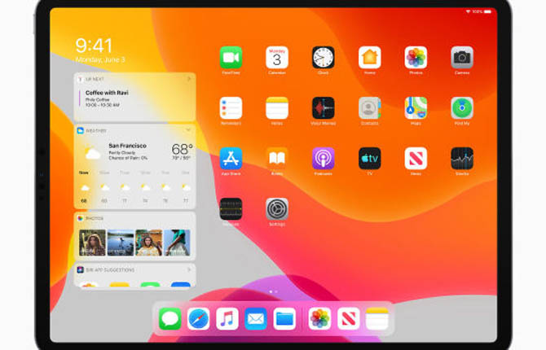
Task: Open Safari from the dock
Action: (x=199, y=318)
